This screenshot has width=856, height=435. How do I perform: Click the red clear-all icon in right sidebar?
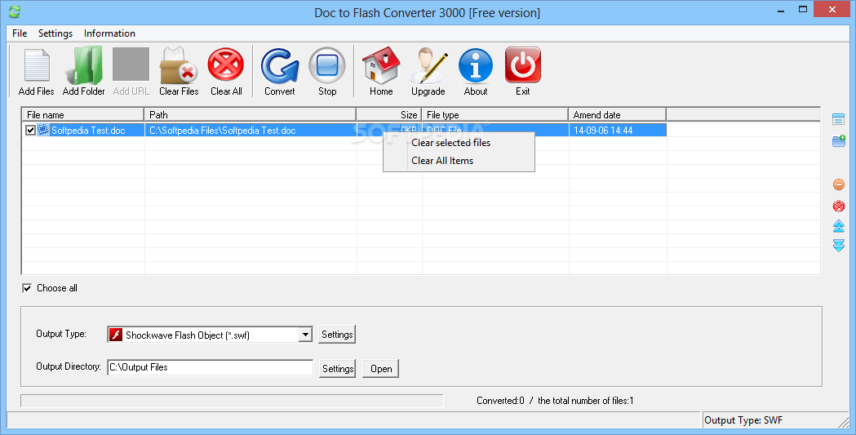[839, 206]
